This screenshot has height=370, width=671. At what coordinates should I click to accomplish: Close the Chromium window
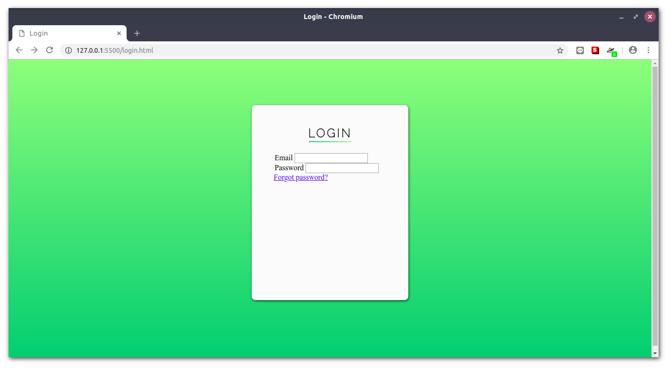pos(650,17)
